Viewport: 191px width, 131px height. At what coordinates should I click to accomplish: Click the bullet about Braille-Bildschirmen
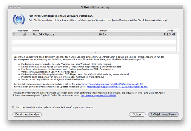(53, 79)
